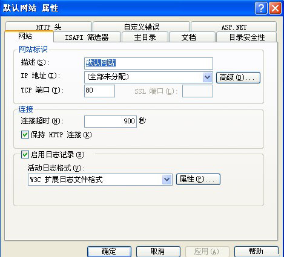Click the TCP 端口 input field
The width and height of the screenshot is (284, 257).
coord(99,91)
